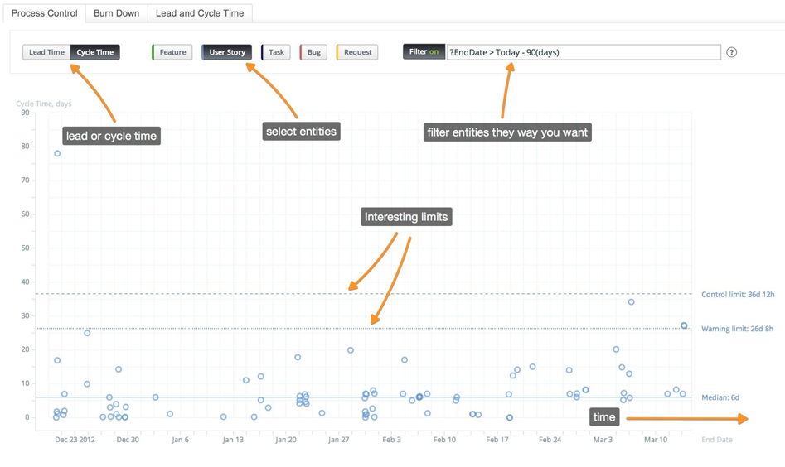785x467 pixels.
Task: Switch to the Burn Down tab
Action: [x=116, y=13]
